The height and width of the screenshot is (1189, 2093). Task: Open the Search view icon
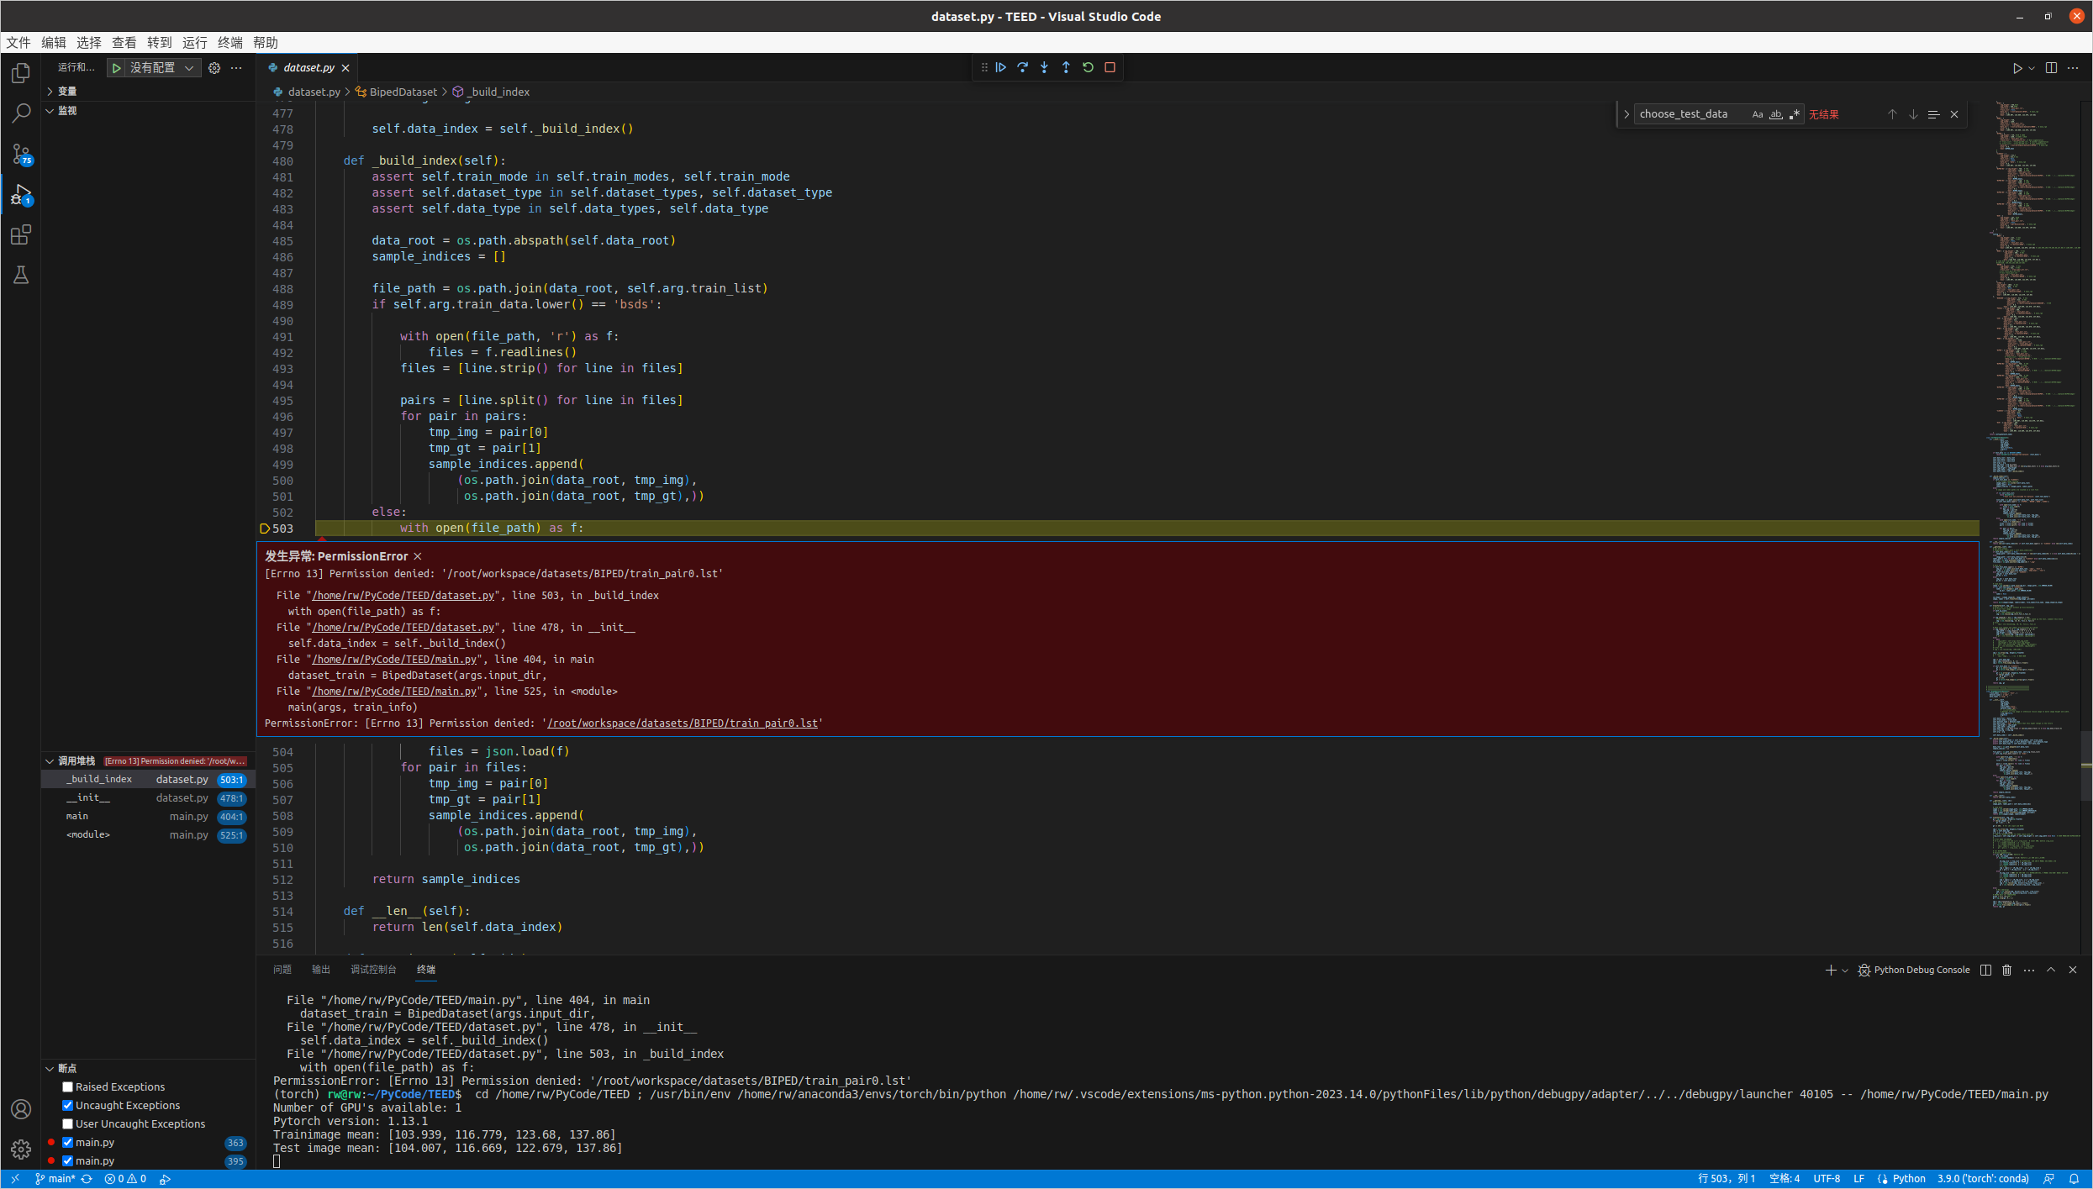coord(20,113)
